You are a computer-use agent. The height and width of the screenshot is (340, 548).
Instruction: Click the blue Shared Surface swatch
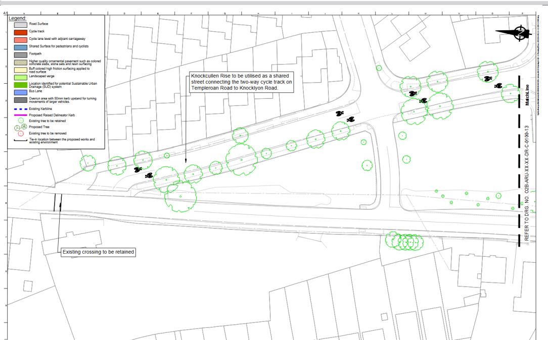[21, 47]
